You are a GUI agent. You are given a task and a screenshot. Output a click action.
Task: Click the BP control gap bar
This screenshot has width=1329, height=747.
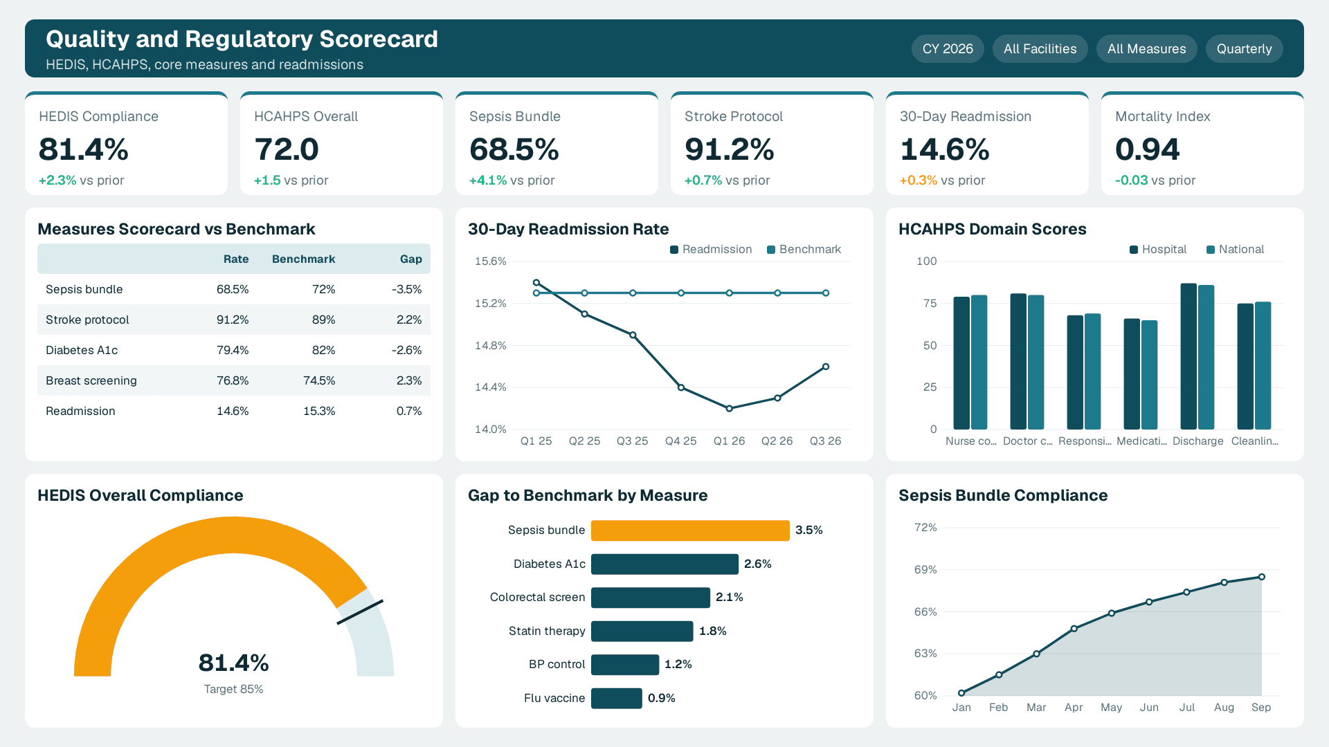[625, 665]
